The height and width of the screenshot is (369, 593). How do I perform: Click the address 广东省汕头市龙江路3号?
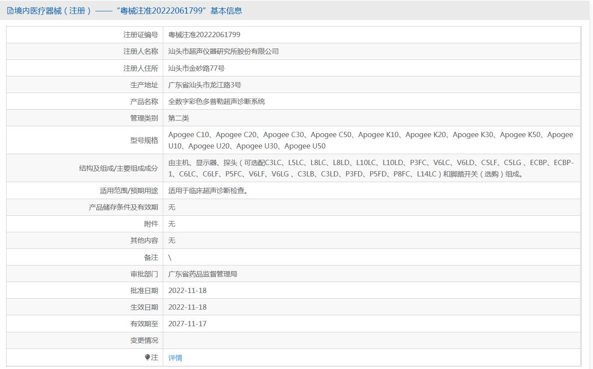coord(205,85)
